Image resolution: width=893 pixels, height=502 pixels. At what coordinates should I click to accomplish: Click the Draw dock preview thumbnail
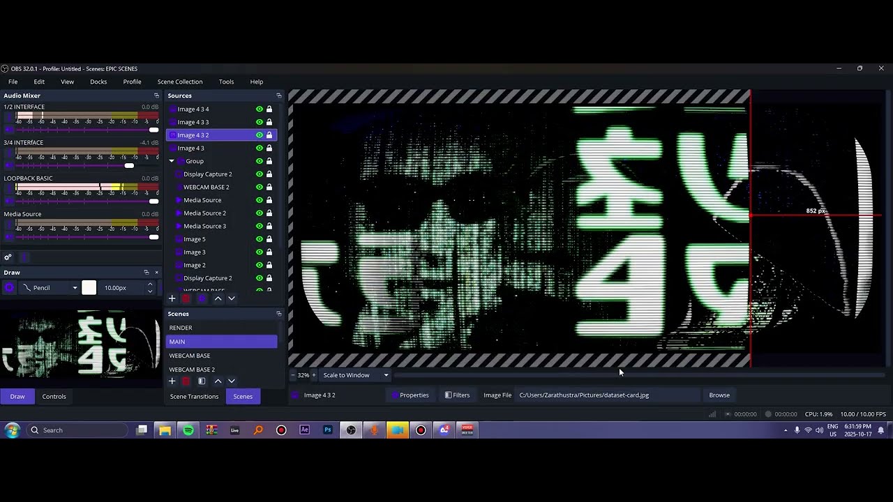tap(81, 343)
